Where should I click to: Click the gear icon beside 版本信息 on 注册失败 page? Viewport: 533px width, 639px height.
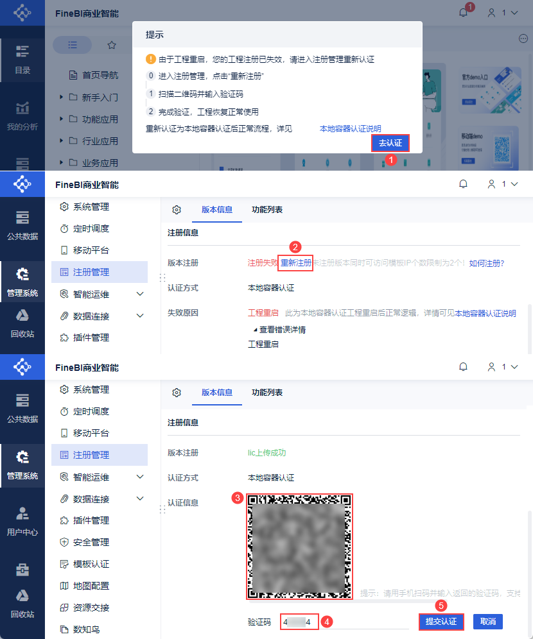coord(177,209)
